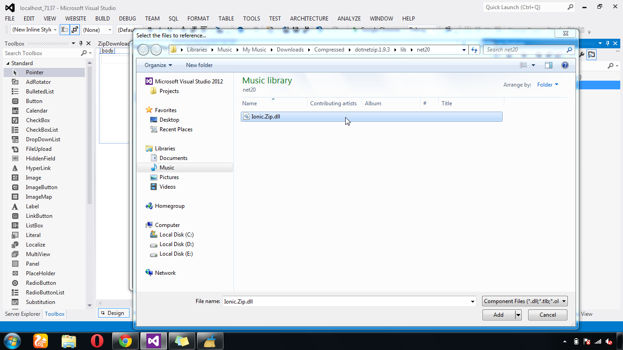Open the FILE menu in Visual Studio

point(10,19)
